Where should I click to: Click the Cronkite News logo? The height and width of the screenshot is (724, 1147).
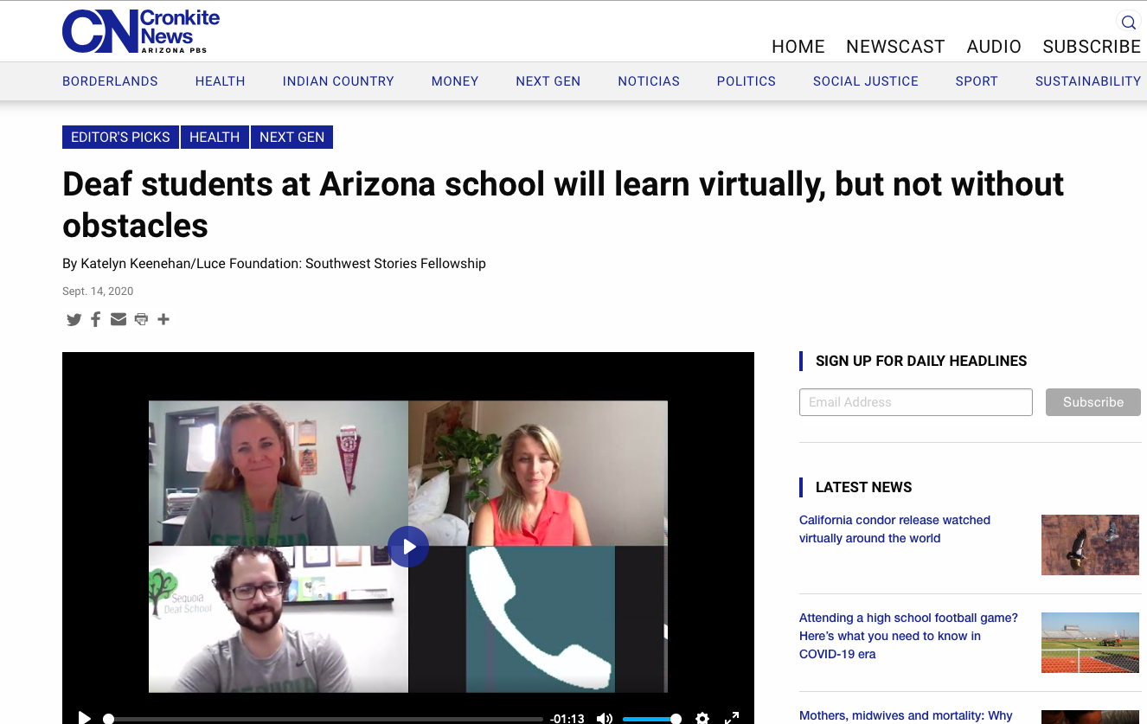click(141, 31)
